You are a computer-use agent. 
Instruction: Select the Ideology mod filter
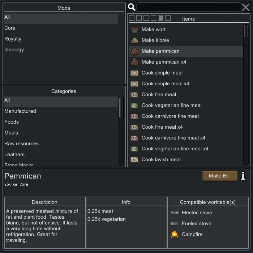[x=14, y=50]
